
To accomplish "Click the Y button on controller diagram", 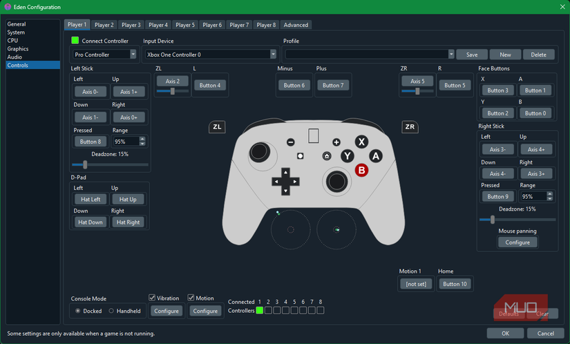I will tap(348, 156).
